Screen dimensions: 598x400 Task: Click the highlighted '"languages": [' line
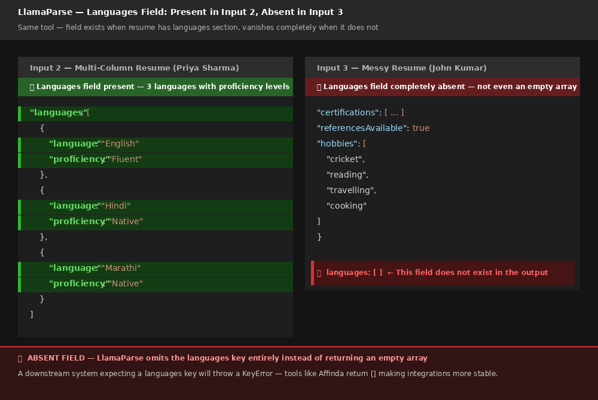point(155,114)
